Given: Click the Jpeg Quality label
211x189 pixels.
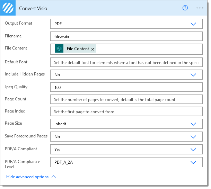Looking at the screenshot, I should [x=16, y=87].
